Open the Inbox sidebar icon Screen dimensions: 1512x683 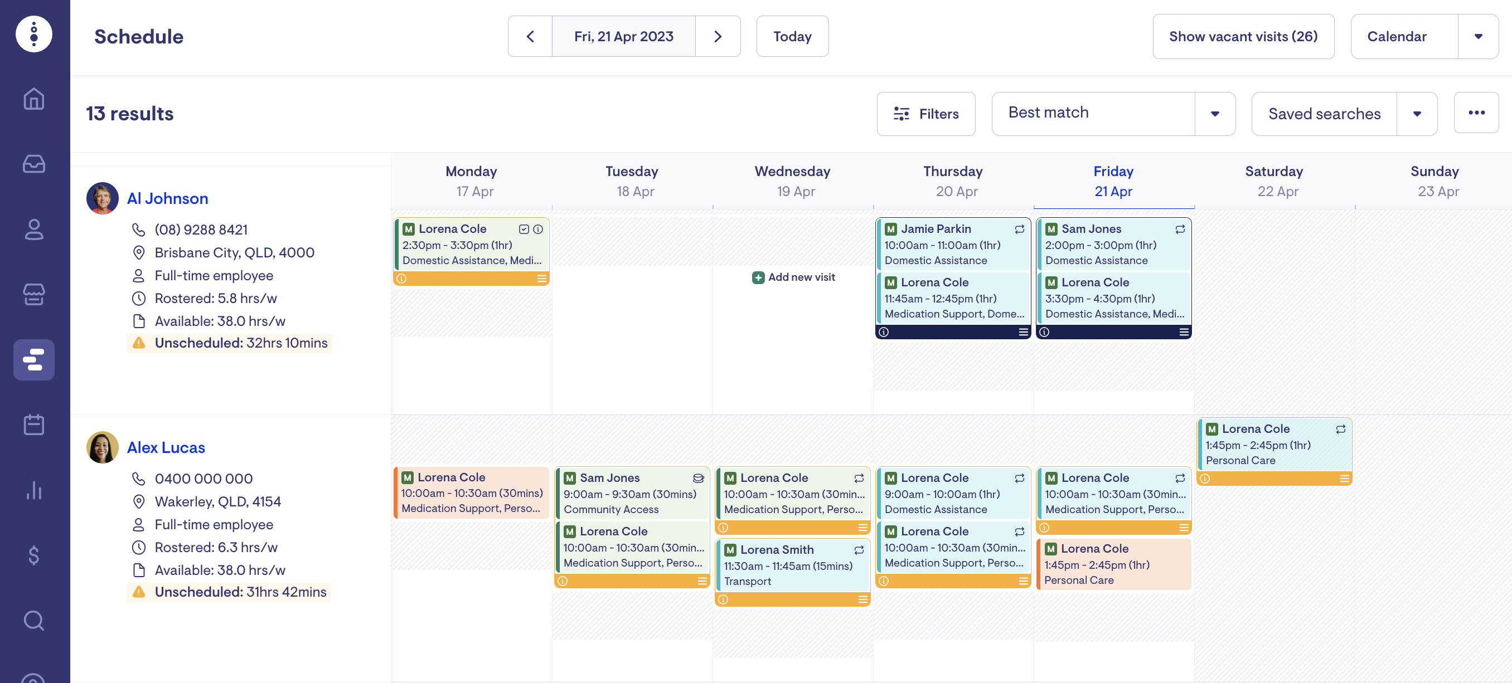click(x=33, y=164)
